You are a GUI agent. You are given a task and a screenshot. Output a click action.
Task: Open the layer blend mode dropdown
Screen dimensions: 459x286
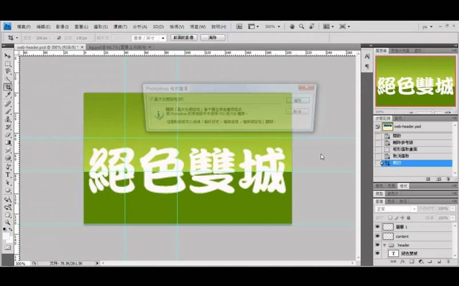click(396, 209)
